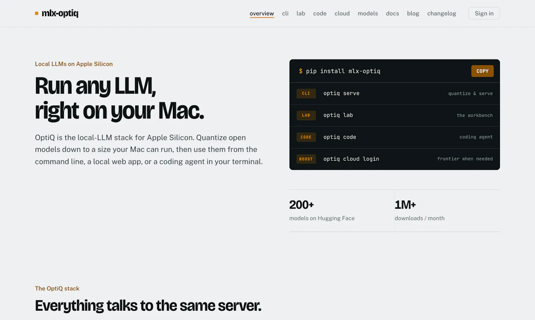Click the 'optiq cloud login' command text
The width and height of the screenshot is (535, 320).
[351, 159]
